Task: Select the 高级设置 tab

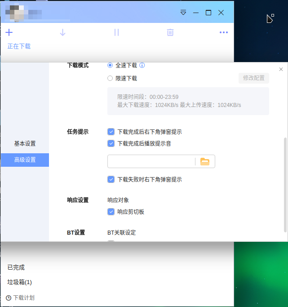Action: (25, 160)
